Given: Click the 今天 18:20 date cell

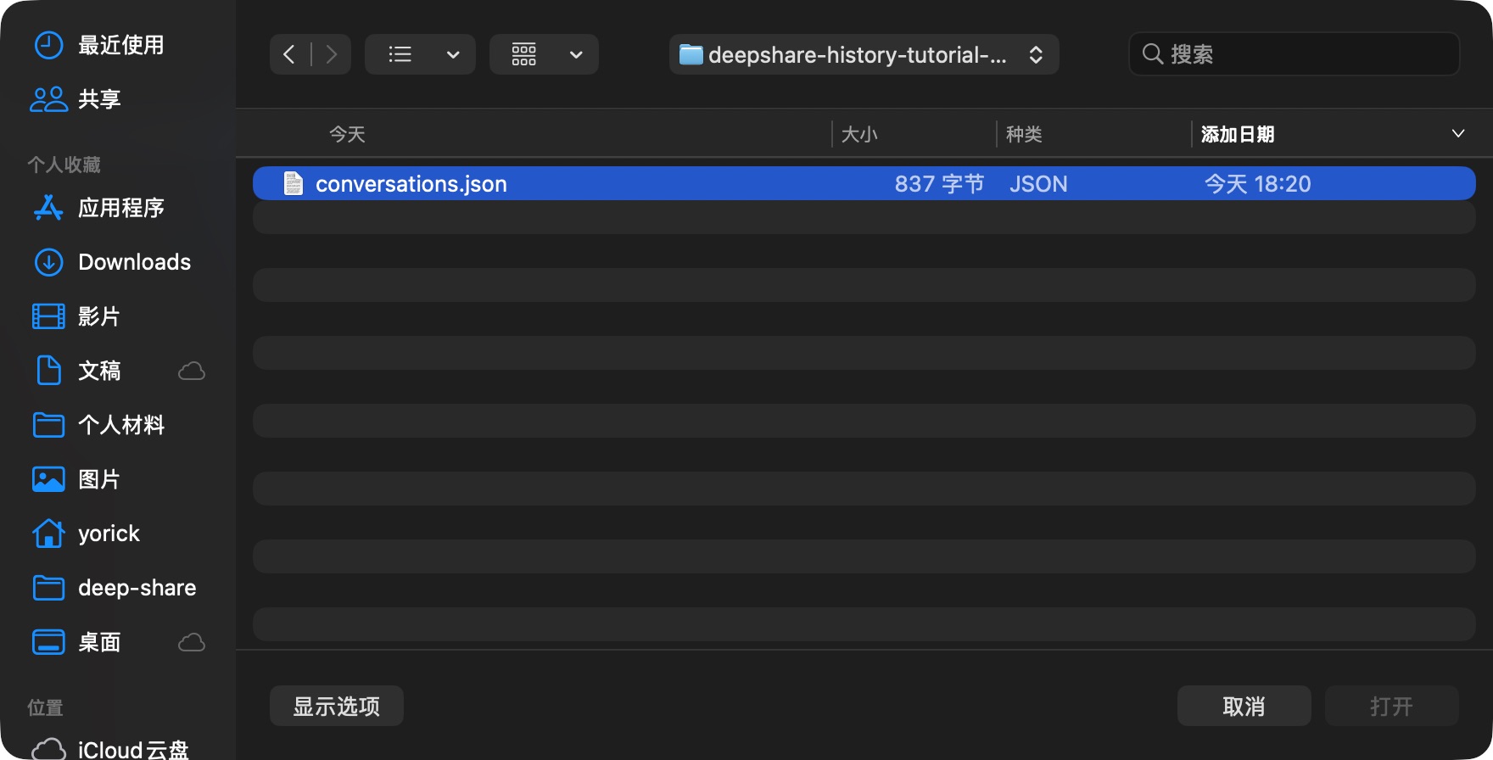Looking at the screenshot, I should pyautogui.click(x=1257, y=183).
